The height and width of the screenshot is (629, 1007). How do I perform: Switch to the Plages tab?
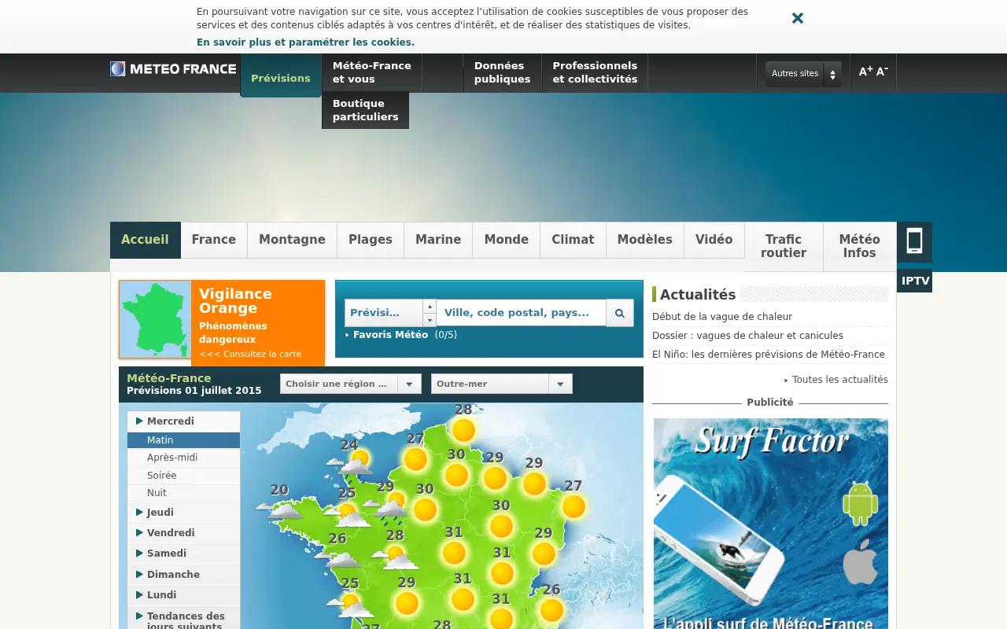pos(371,240)
